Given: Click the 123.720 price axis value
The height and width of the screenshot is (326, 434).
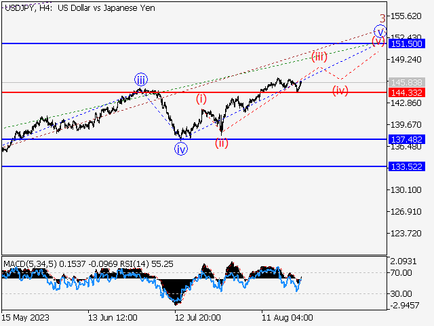Looking at the screenshot, I should (x=406, y=234).
